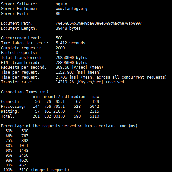Screen dimensions: 172x172
Task: Click the Connection Times (ms) heading
Action: pos(25,92)
